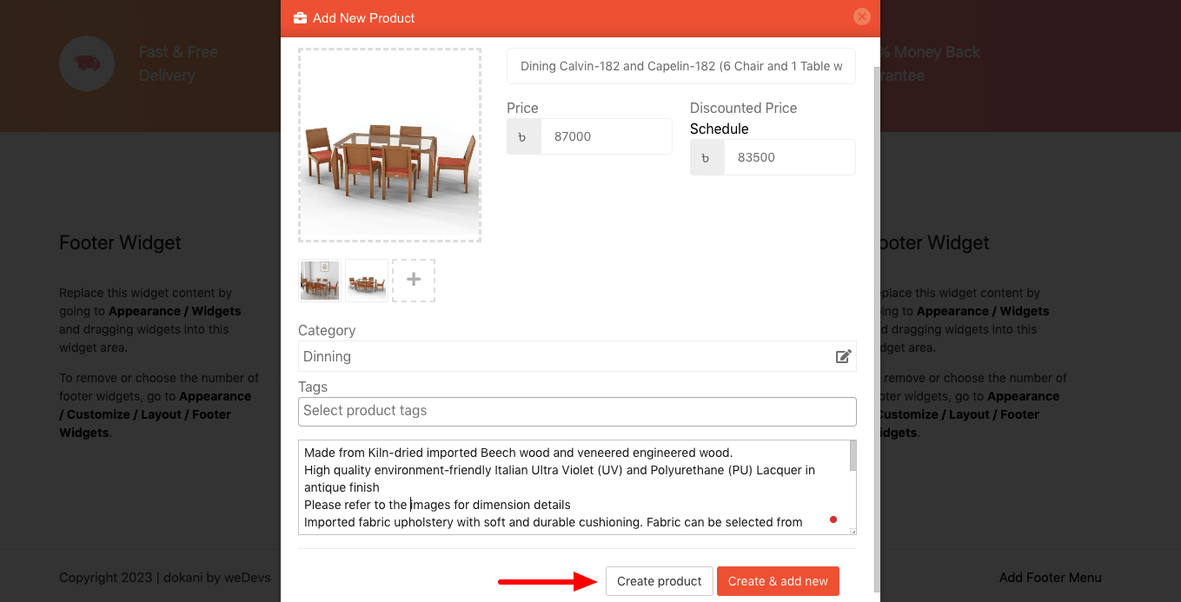Click the Create & add new button

778,581
